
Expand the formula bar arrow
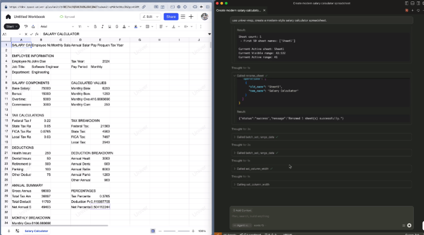tap(209, 34)
